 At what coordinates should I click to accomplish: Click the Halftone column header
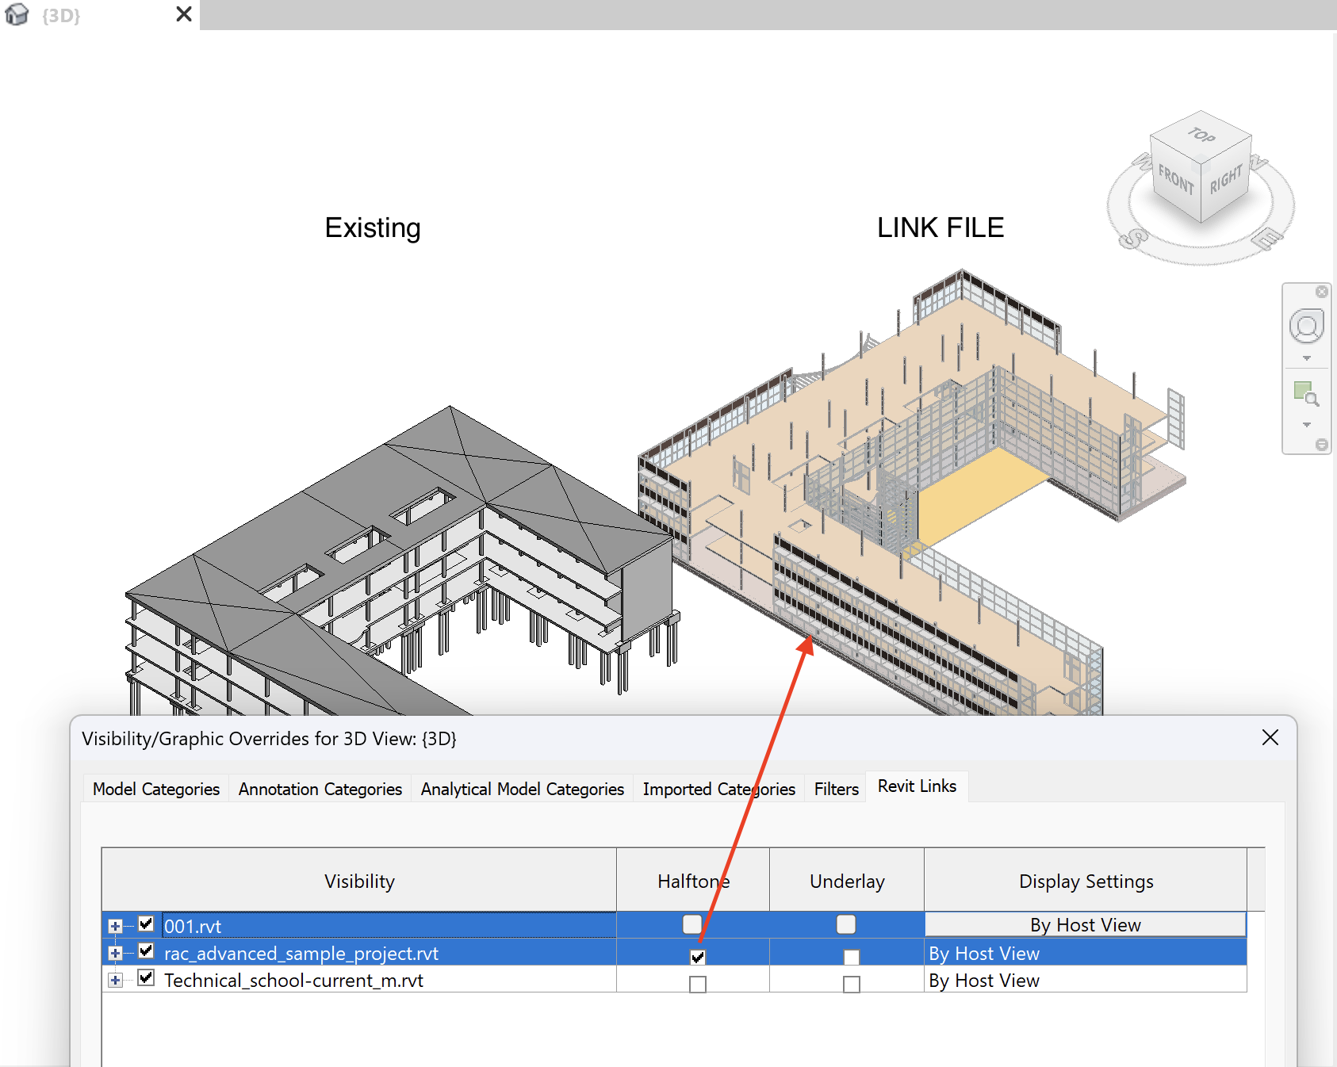[693, 881]
